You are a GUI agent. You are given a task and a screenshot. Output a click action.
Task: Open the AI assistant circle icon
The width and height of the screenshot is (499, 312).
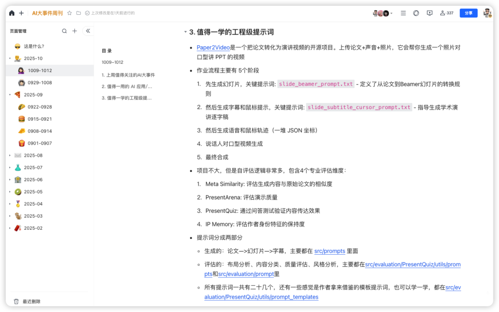[416, 13]
